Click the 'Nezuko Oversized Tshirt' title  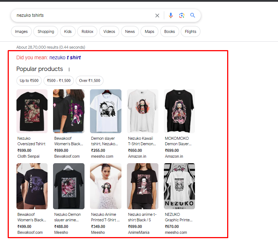[31, 141]
